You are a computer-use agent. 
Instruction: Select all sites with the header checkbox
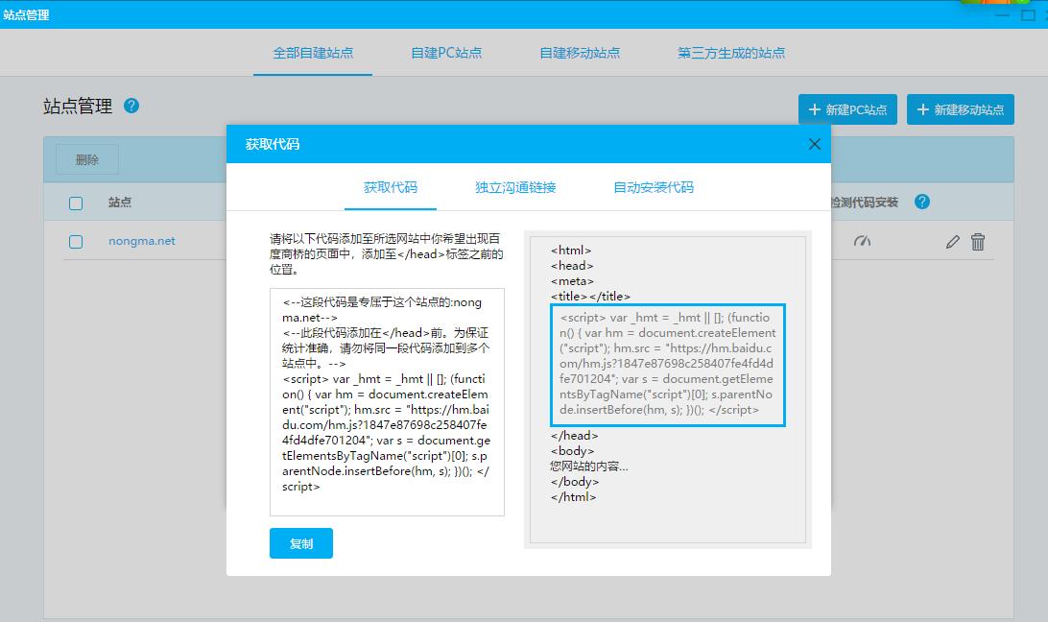(76, 202)
